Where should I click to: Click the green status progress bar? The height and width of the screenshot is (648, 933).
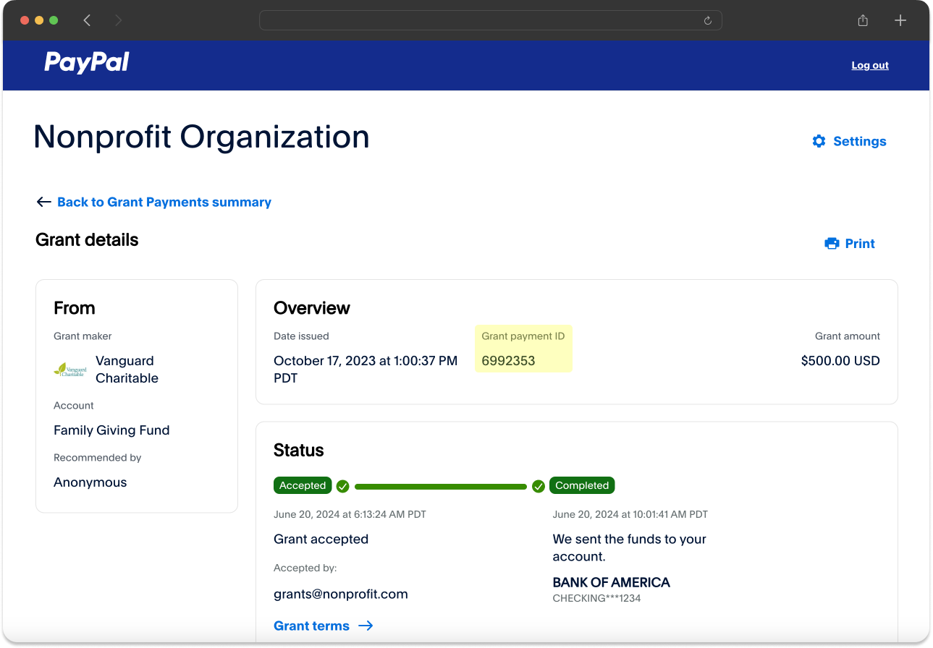(440, 487)
